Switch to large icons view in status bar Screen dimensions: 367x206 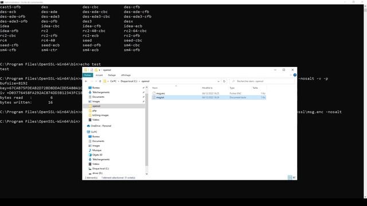click(294, 177)
